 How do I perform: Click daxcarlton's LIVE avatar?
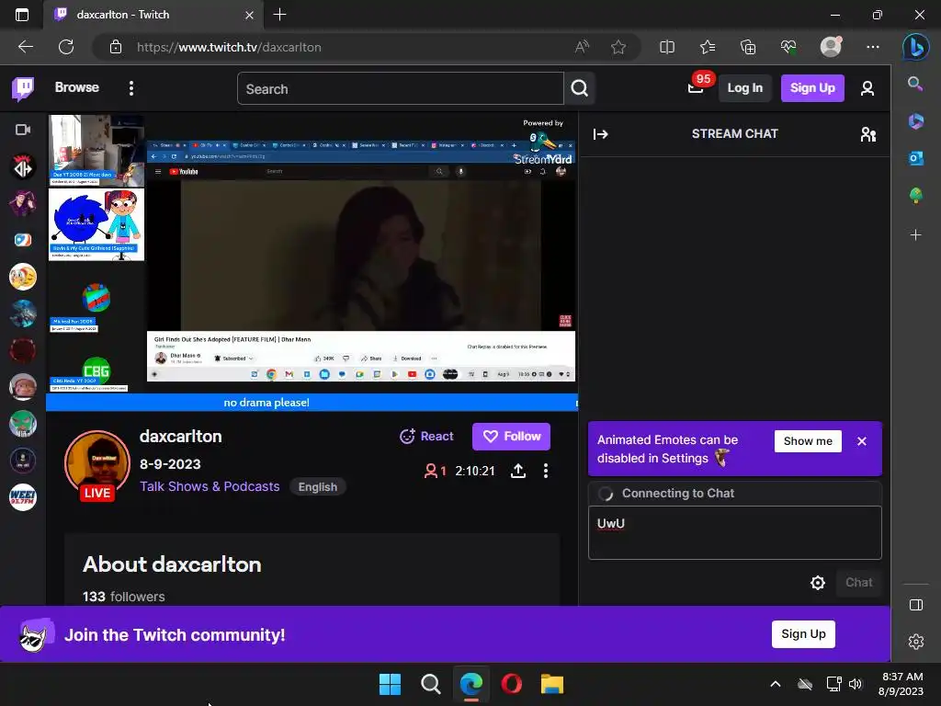97,464
